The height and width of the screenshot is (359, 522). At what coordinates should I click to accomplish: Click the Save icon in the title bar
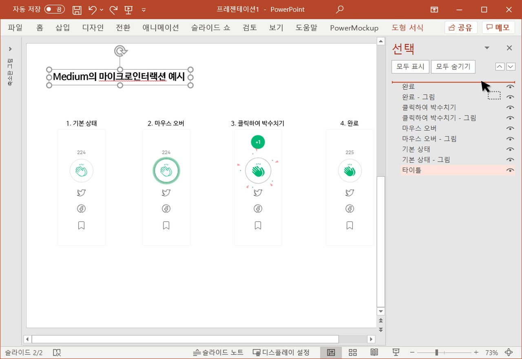click(x=77, y=9)
